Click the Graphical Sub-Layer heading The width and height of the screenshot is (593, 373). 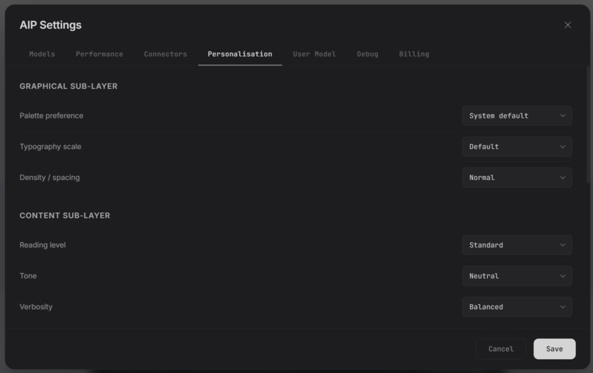(x=68, y=86)
